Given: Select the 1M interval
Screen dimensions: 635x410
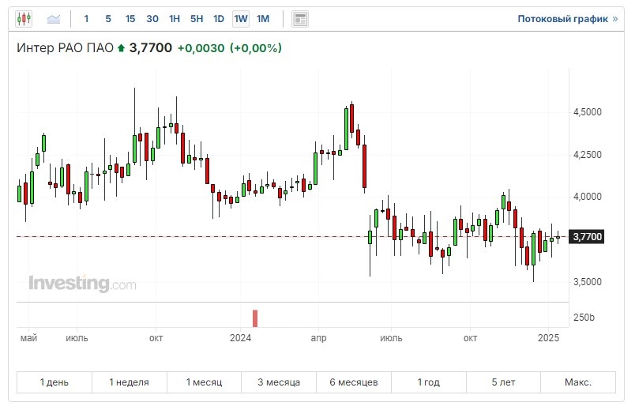Looking at the screenshot, I should [x=263, y=19].
